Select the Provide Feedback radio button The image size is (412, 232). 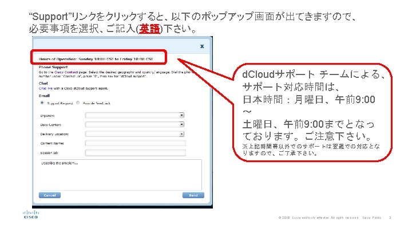point(78,103)
